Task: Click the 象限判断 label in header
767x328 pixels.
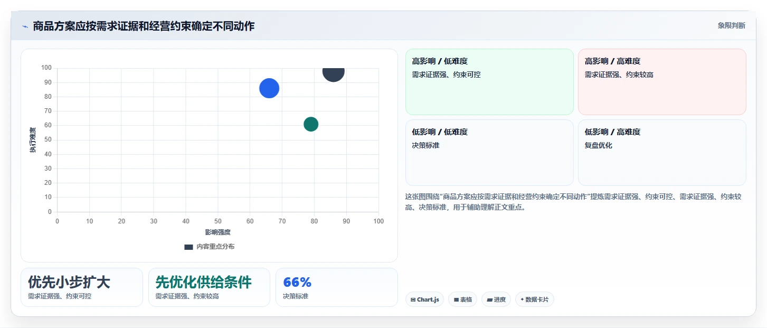Action: (731, 25)
